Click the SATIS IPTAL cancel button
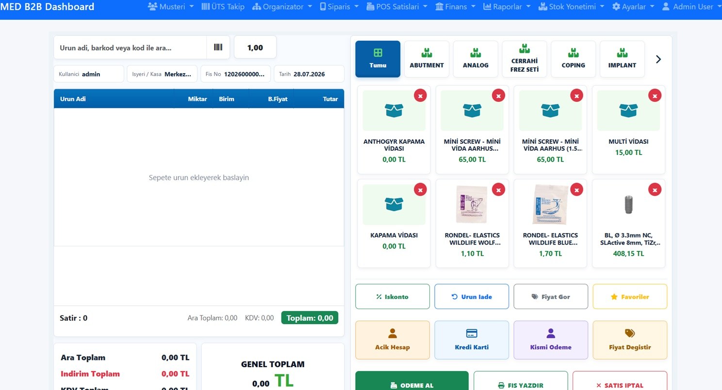722x390 pixels. 620,382
